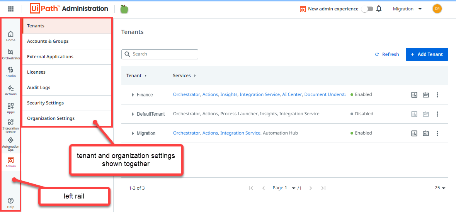Screen dimensions: 456x212
Task: Open more options for Migration tenant
Action: pyautogui.click(x=437, y=133)
